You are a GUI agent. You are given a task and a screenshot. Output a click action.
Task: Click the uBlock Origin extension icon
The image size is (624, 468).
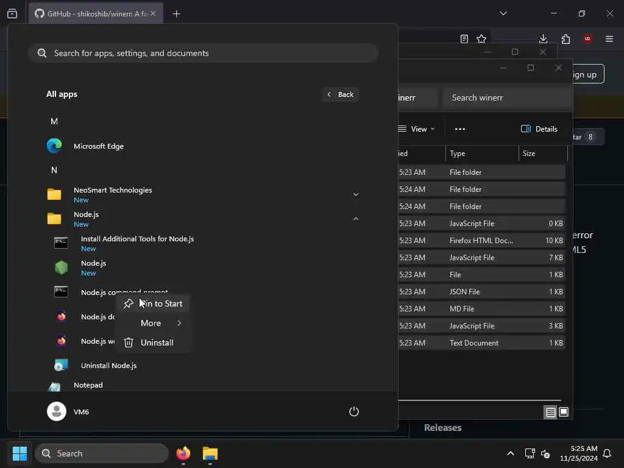point(587,38)
